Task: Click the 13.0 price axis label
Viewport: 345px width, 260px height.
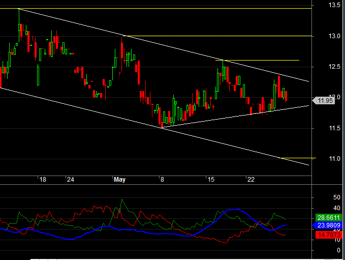Action: coord(334,36)
